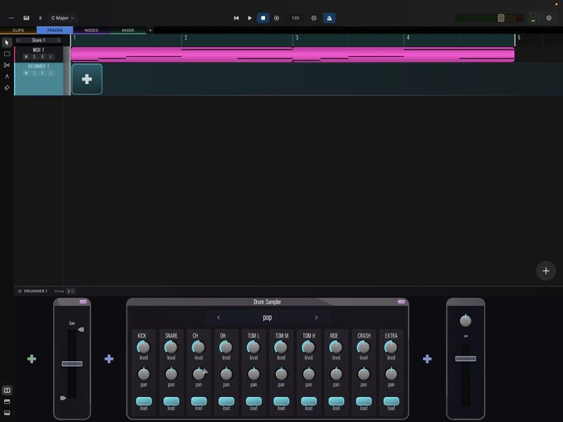
Task: Click green plus to add input device
Action: (x=31, y=359)
